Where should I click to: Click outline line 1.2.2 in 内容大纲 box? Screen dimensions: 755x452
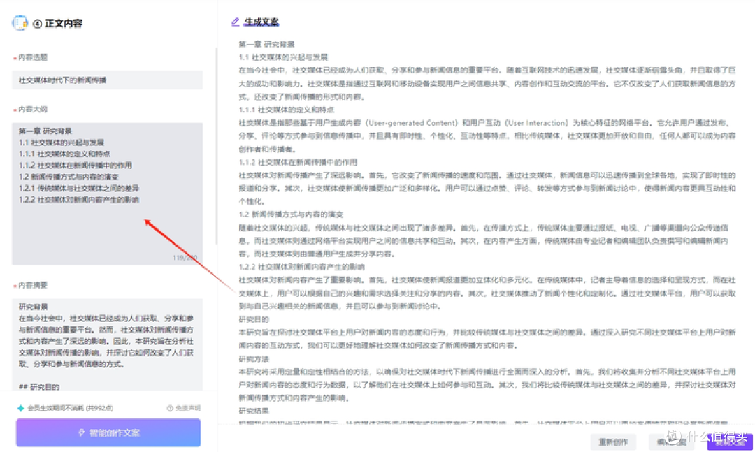tap(78, 200)
